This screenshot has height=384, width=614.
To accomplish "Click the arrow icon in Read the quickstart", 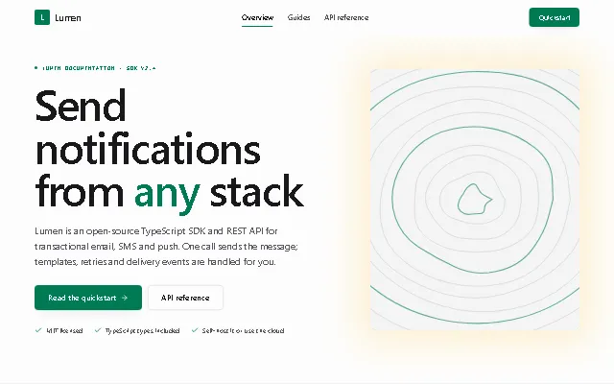I will (125, 298).
